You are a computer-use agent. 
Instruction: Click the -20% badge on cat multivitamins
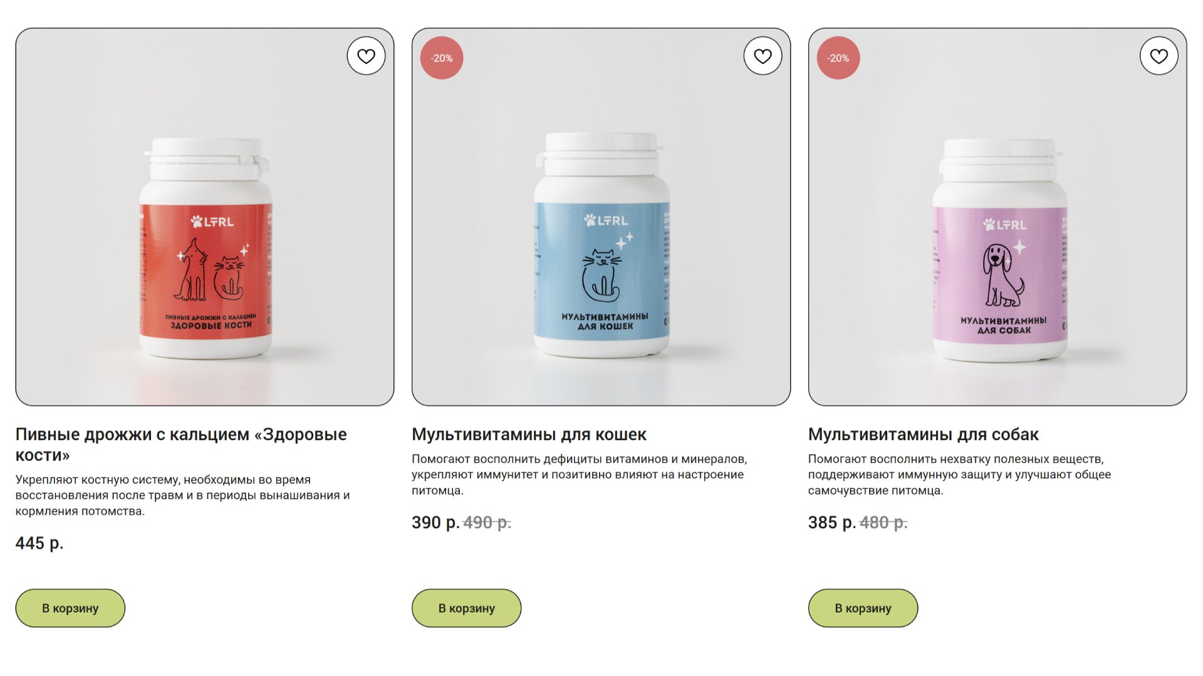coord(442,58)
